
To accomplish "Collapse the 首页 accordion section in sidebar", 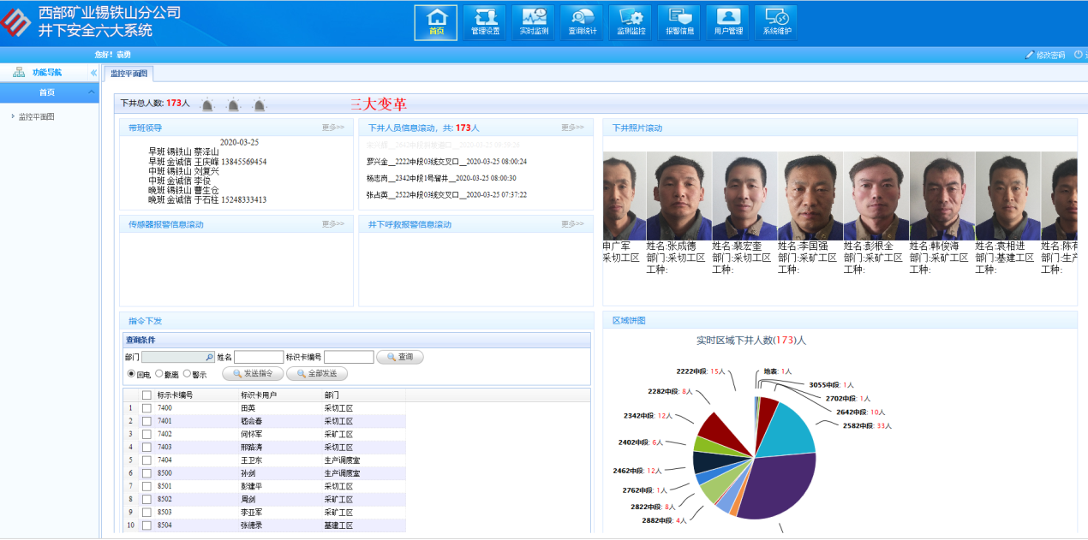I will pyautogui.click(x=93, y=92).
